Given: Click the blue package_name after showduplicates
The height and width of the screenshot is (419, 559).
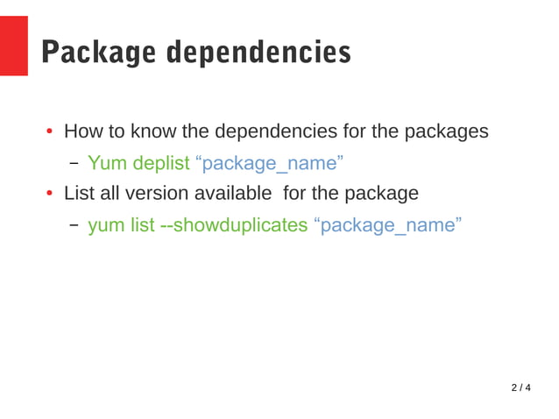Looking at the screenshot, I should [388, 226].
